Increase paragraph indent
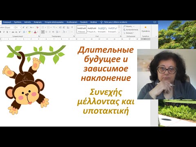This screenshot has width=196, height=147. [64, 27]
